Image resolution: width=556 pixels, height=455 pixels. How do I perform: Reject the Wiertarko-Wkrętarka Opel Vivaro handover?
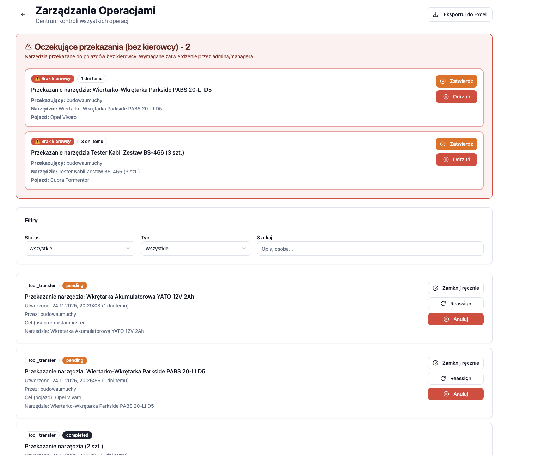[456, 97]
